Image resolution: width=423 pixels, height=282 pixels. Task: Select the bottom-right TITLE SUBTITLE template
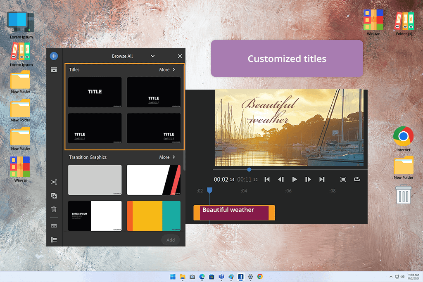pyautogui.click(x=154, y=128)
